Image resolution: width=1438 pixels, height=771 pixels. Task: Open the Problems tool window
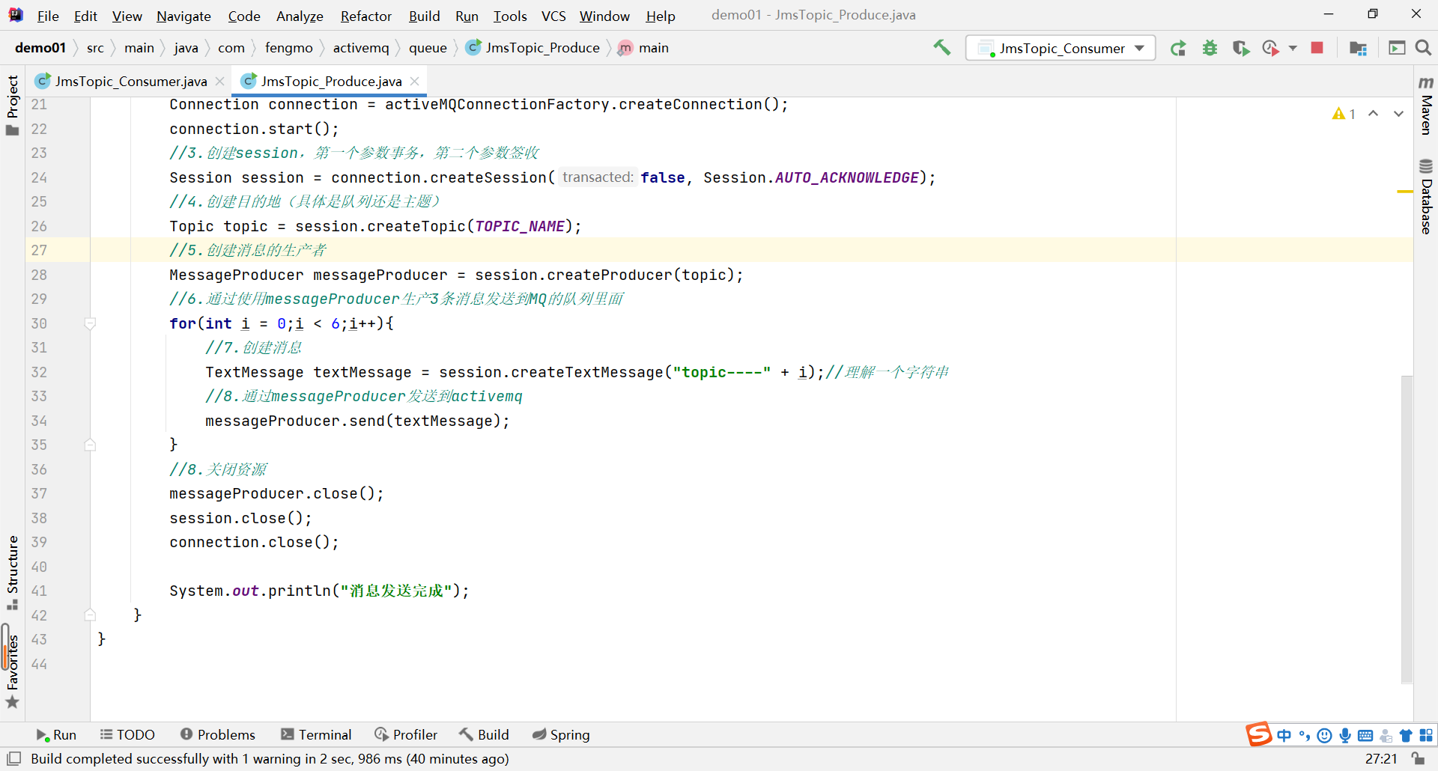218,734
